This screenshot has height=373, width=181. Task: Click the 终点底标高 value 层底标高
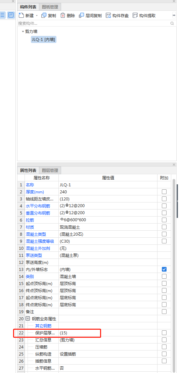point(68,305)
